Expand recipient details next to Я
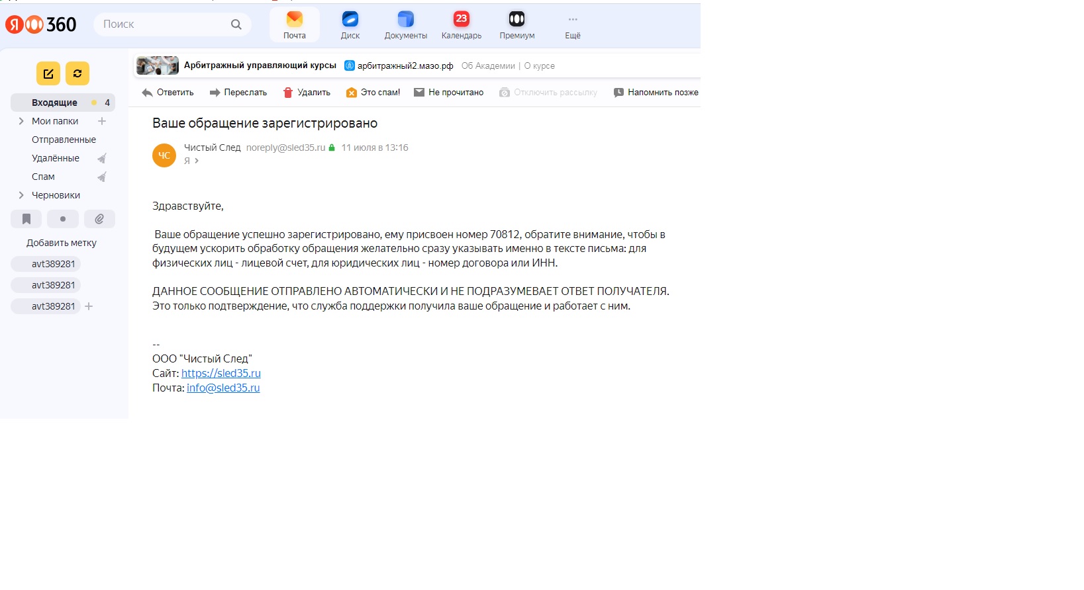 point(196,161)
